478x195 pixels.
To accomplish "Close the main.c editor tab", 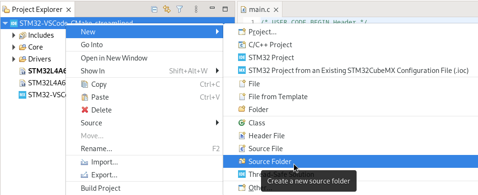I will point(276,10).
